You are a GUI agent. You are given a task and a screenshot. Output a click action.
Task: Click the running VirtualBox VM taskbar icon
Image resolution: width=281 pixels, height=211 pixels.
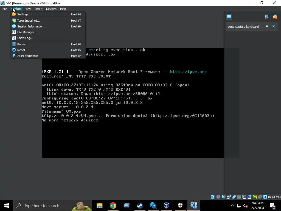(x=194, y=206)
